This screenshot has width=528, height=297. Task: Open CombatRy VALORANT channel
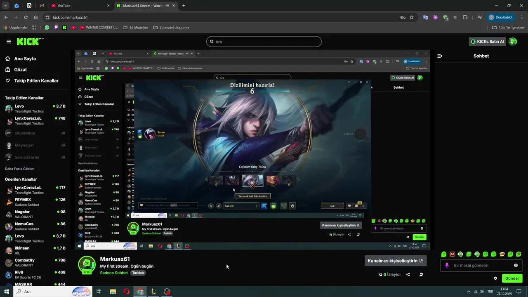point(35,263)
